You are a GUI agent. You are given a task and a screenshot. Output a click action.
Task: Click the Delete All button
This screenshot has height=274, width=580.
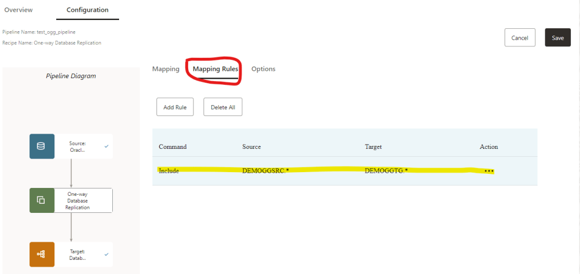[223, 107]
